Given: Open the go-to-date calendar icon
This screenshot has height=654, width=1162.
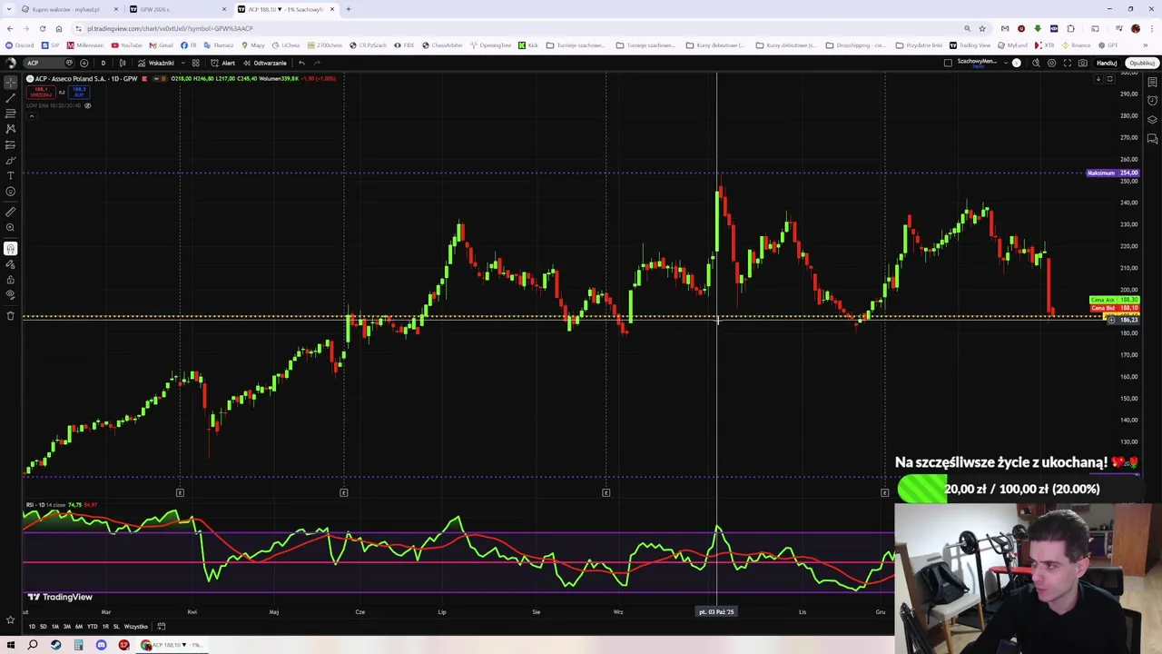Looking at the screenshot, I should tap(162, 626).
